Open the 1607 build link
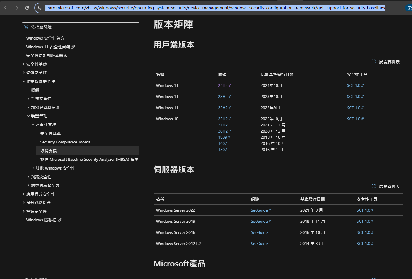Screen dimensions: 412x279 pos(222,143)
